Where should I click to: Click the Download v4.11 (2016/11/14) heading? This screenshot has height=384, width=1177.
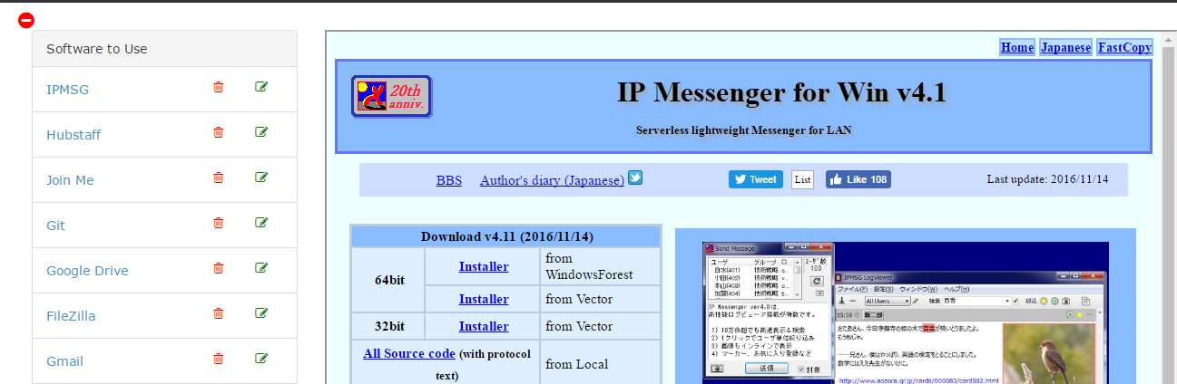pos(506,236)
